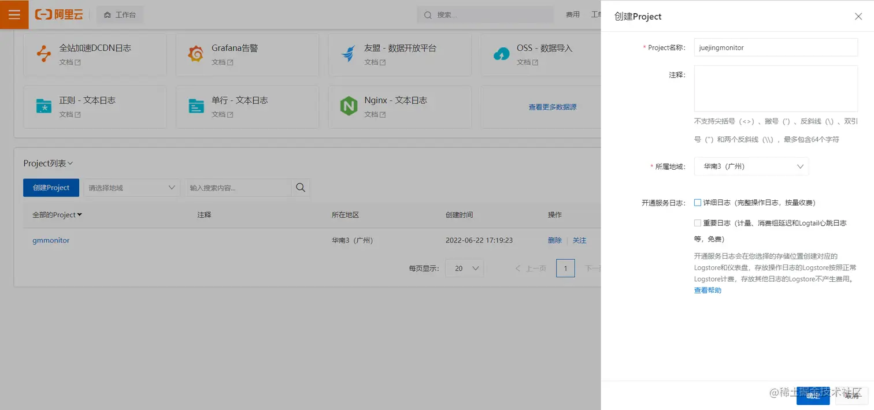Screen dimensions: 874x410
Task: Go to previous page 上一页
Action: pos(531,269)
